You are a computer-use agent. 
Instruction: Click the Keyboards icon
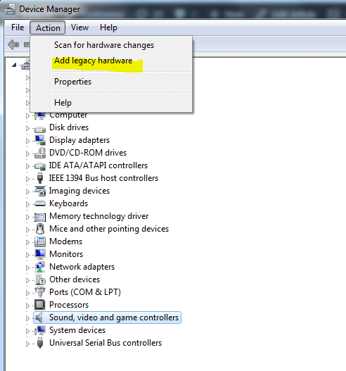[40, 203]
